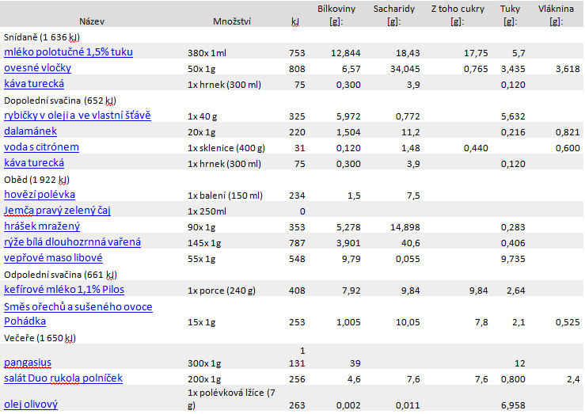Screen dimensions: 585x414
Task: Click the 3,618 fiber value
Action: pos(568,69)
